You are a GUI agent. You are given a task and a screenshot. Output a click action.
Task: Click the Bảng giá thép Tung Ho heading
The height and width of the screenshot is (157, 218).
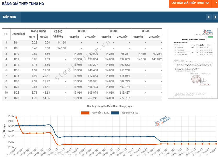(x=23, y=4)
